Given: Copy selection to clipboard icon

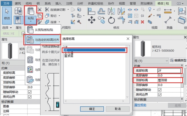Looking at the screenshot, I should pos(40,16).
